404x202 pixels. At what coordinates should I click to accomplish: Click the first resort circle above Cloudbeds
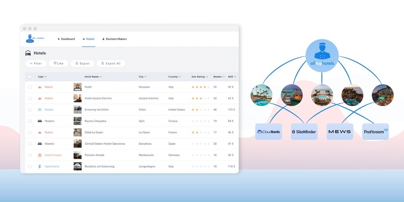[x=262, y=95]
